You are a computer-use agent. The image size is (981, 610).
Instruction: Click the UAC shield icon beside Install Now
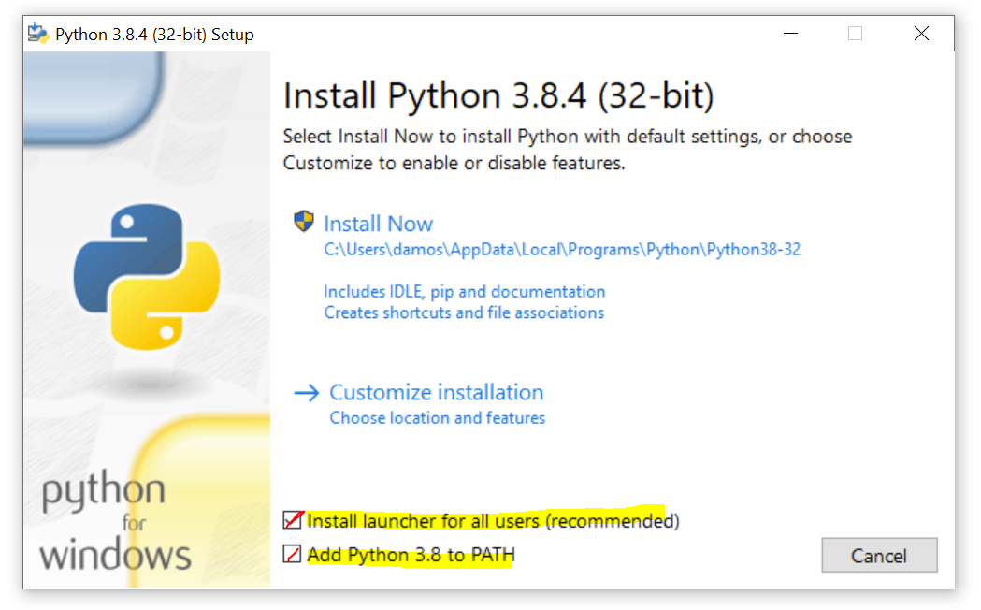303,222
